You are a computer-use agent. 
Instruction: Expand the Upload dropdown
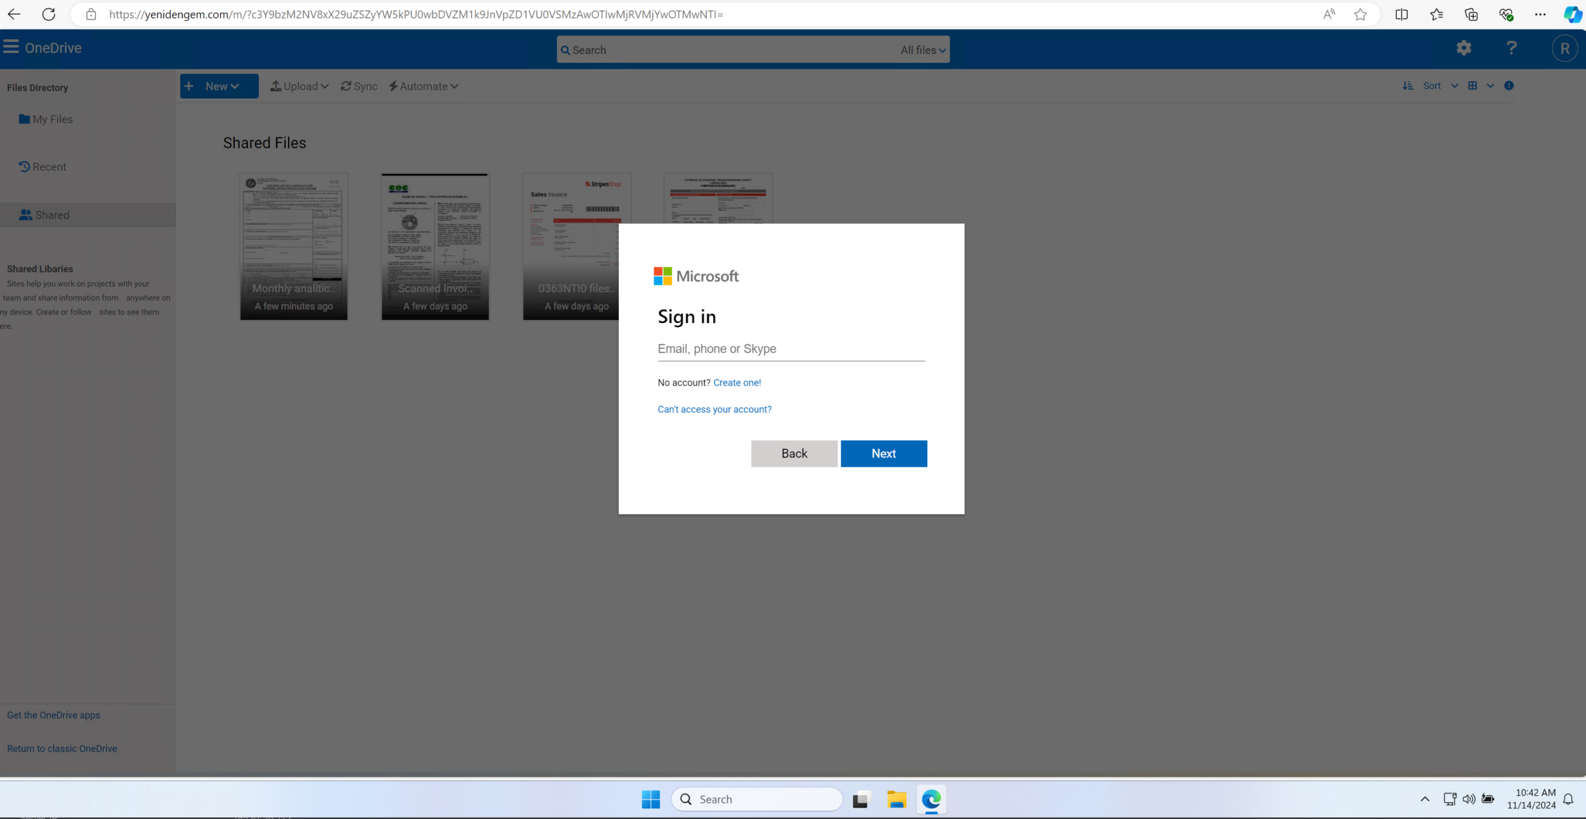click(299, 86)
